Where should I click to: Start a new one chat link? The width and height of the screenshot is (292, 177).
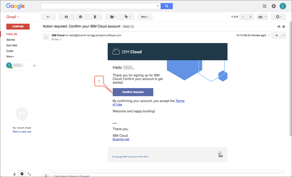tap(22, 132)
